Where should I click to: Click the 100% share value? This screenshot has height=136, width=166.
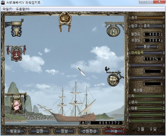point(153,59)
